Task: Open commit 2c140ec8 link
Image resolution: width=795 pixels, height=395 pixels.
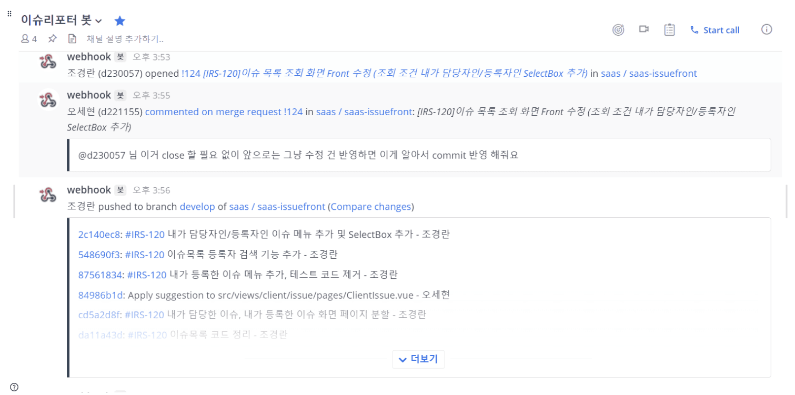Action: pyautogui.click(x=99, y=235)
